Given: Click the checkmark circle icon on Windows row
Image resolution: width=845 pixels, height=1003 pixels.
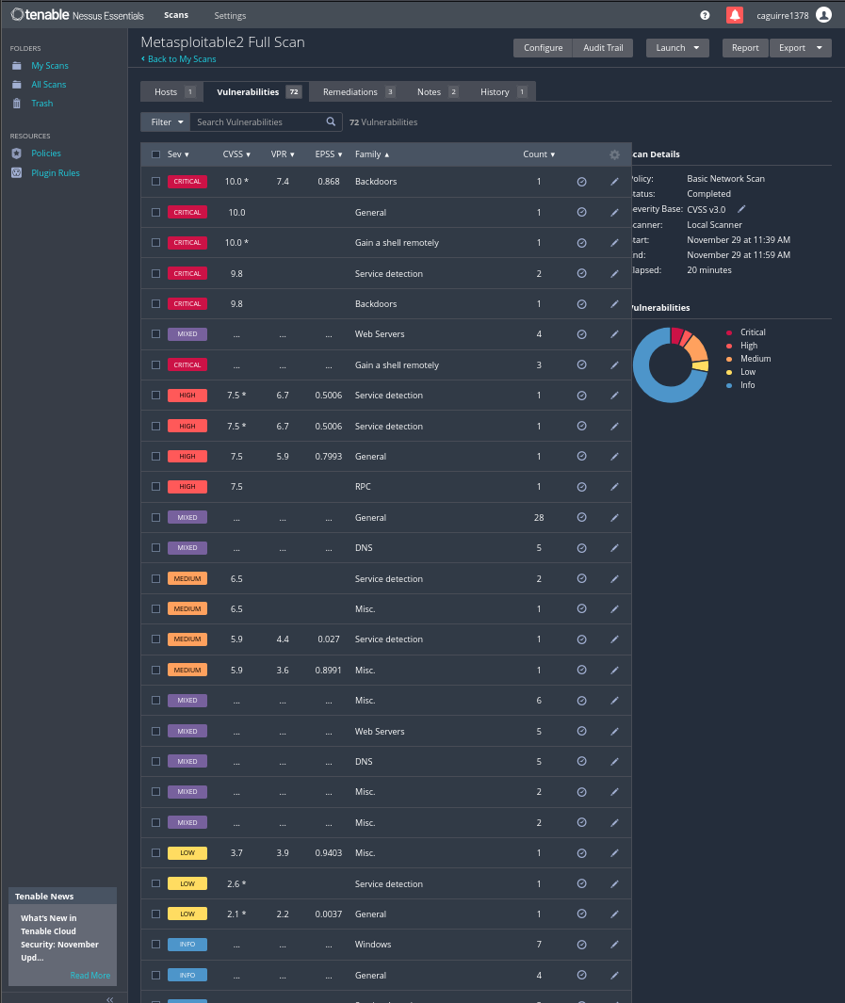Looking at the screenshot, I should pos(581,945).
